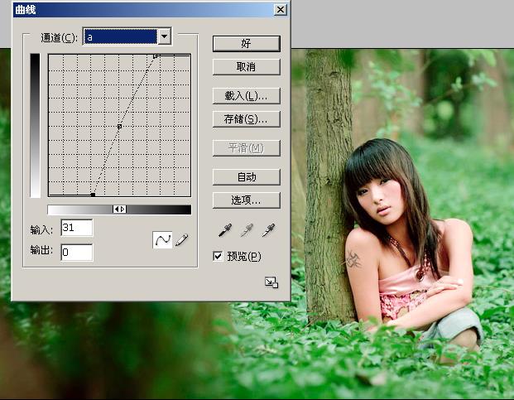This screenshot has width=514, height=400.
Task: Open the 通道 channel dropdown arrow
Action: 164,36
